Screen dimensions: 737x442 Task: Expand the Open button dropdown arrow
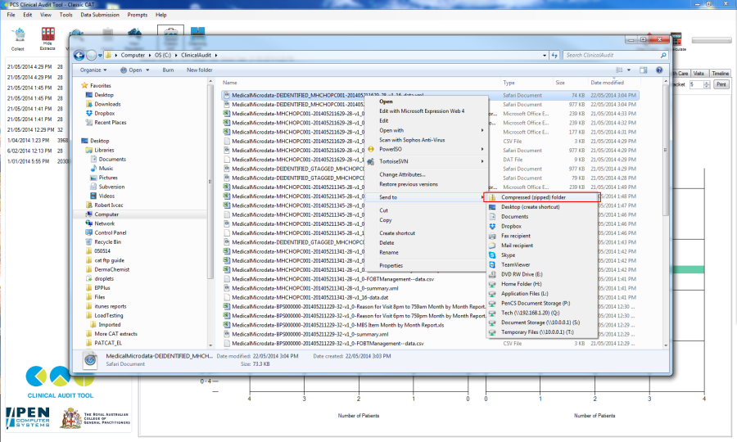pyautogui.click(x=147, y=70)
